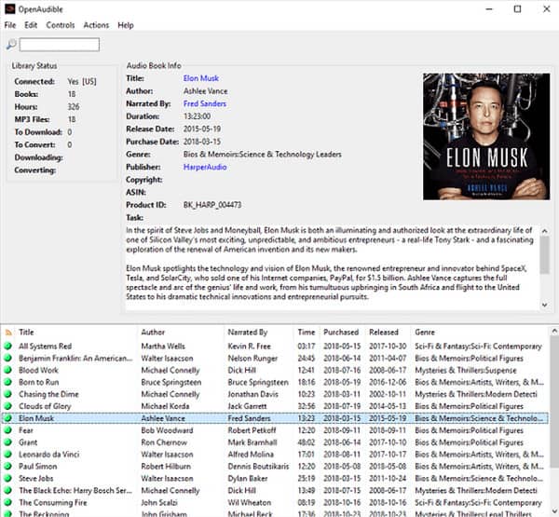Image resolution: width=559 pixels, height=517 pixels.
Task: Click the search magnifier icon
Action: coord(11,45)
